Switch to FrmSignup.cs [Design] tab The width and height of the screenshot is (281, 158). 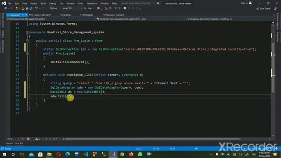(x=113, y=15)
